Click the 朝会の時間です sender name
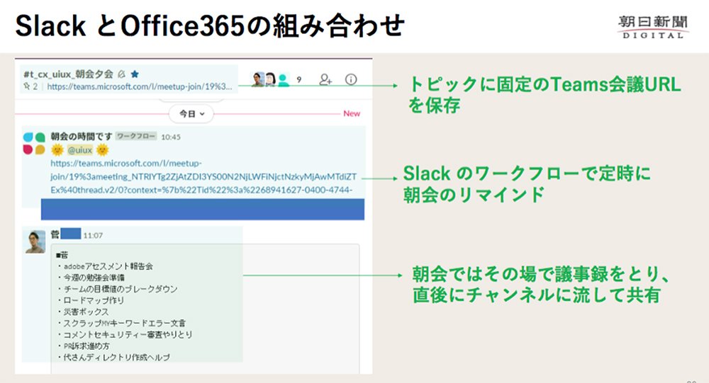The height and width of the screenshot is (383, 709). (x=82, y=136)
